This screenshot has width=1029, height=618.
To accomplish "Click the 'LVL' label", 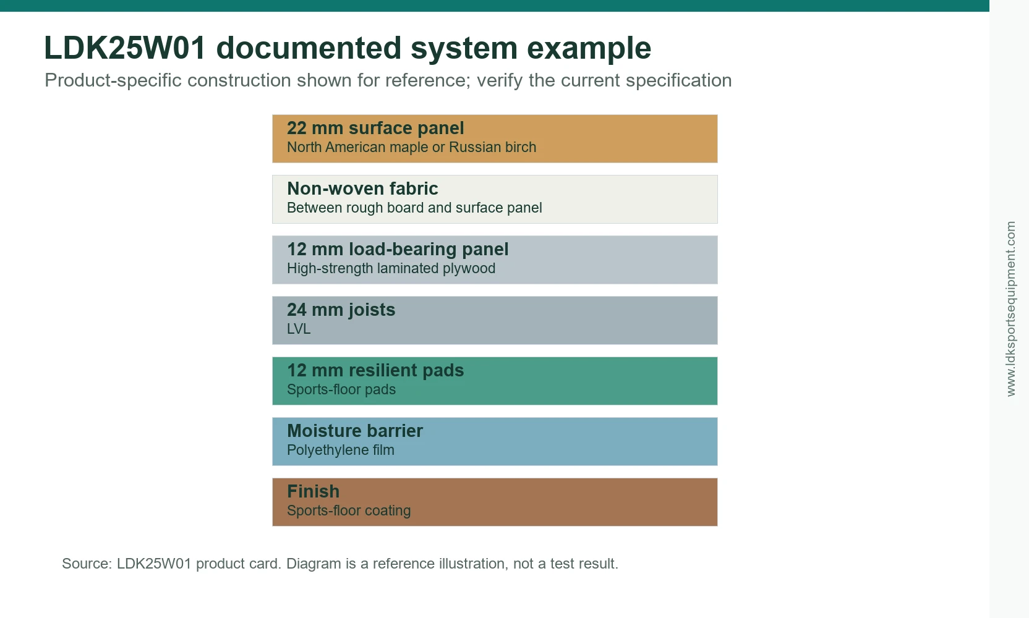I will 299,329.
